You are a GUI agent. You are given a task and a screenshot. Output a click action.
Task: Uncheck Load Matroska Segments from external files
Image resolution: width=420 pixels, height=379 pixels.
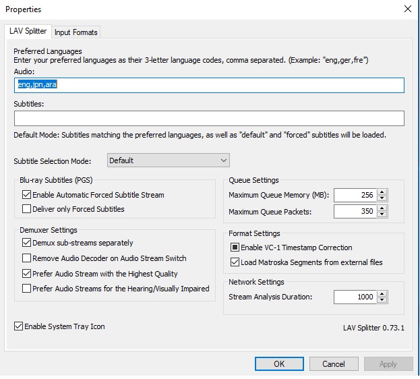coord(235,262)
